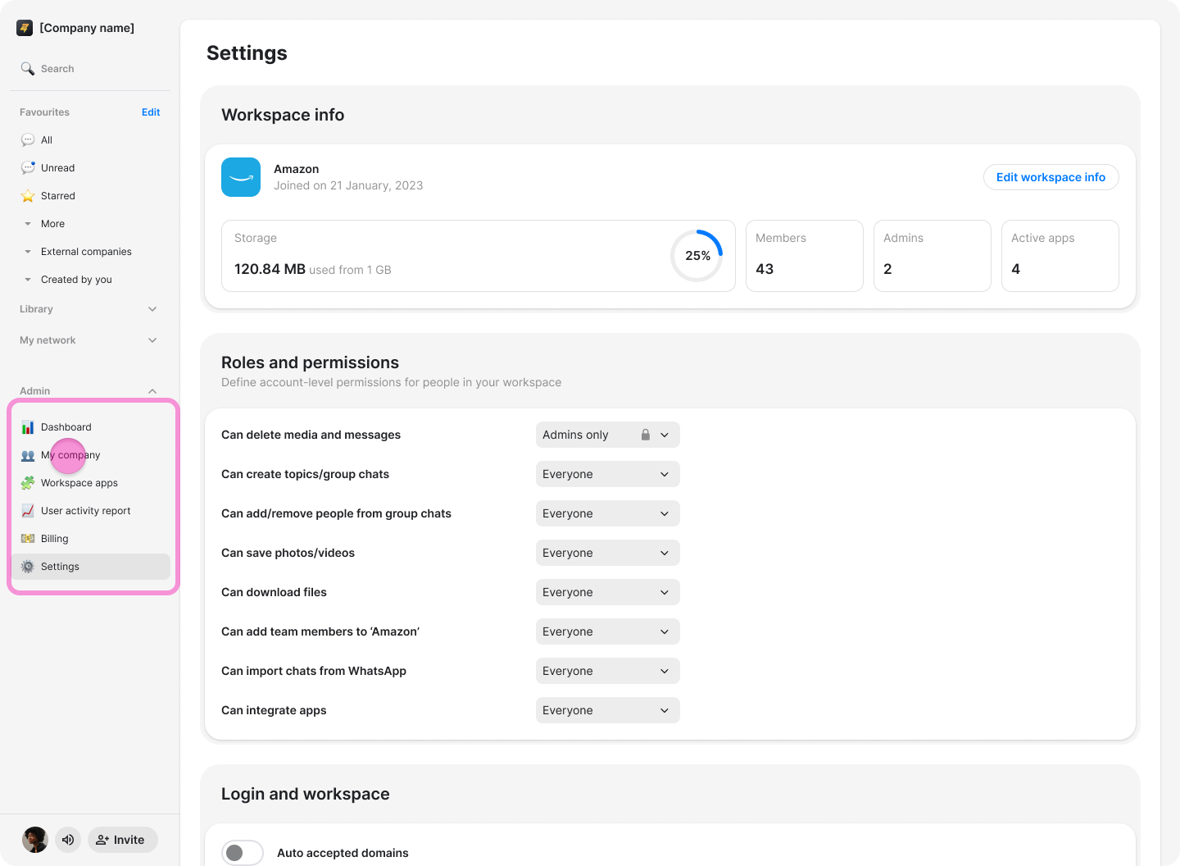Click the Invite button
The image size is (1180, 866).
tap(123, 840)
